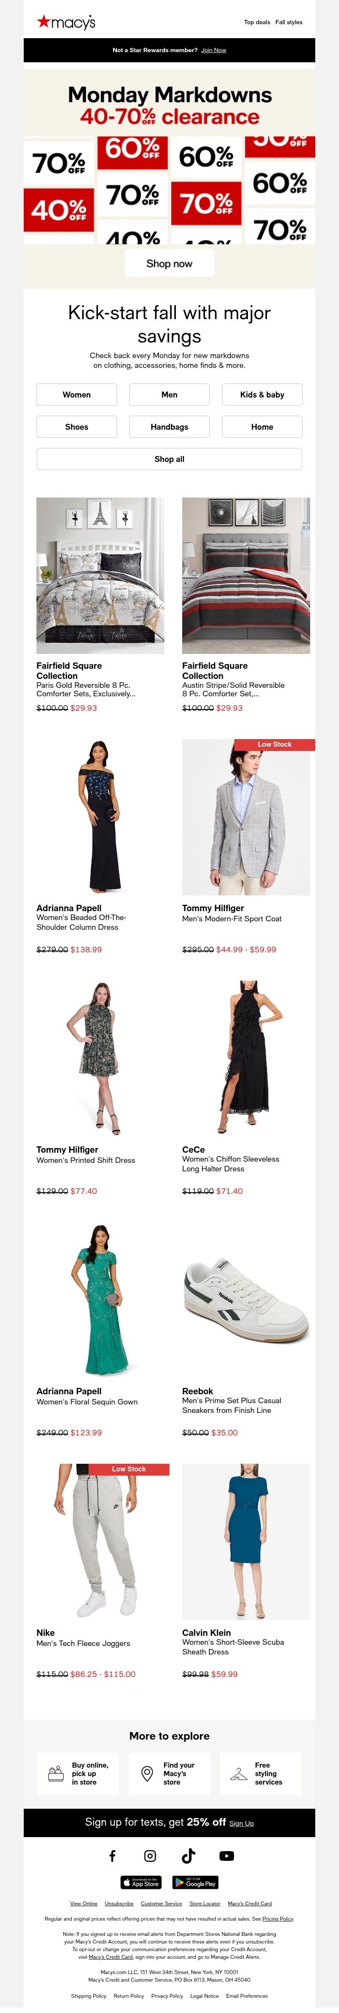This screenshot has height=2013, width=339.
Task: Click the store location pin icon
Action: pos(147,1774)
